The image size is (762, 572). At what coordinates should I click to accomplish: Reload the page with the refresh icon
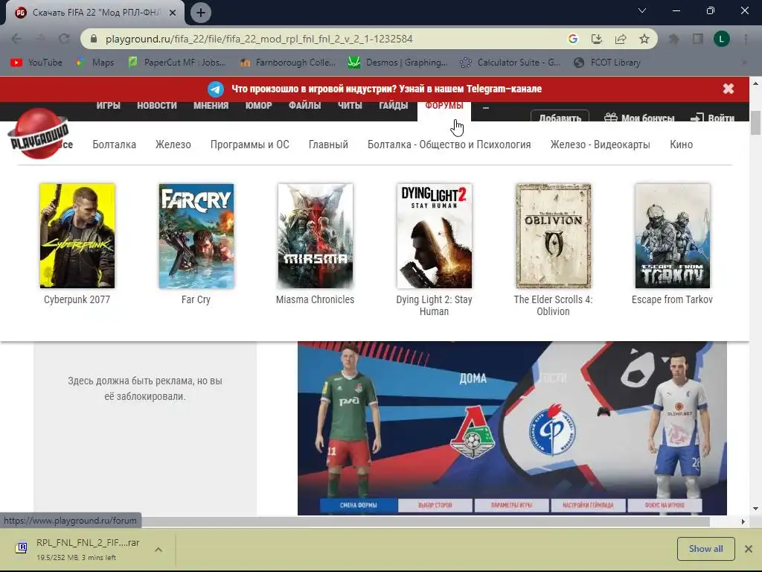pyautogui.click(x=64, y=39)
